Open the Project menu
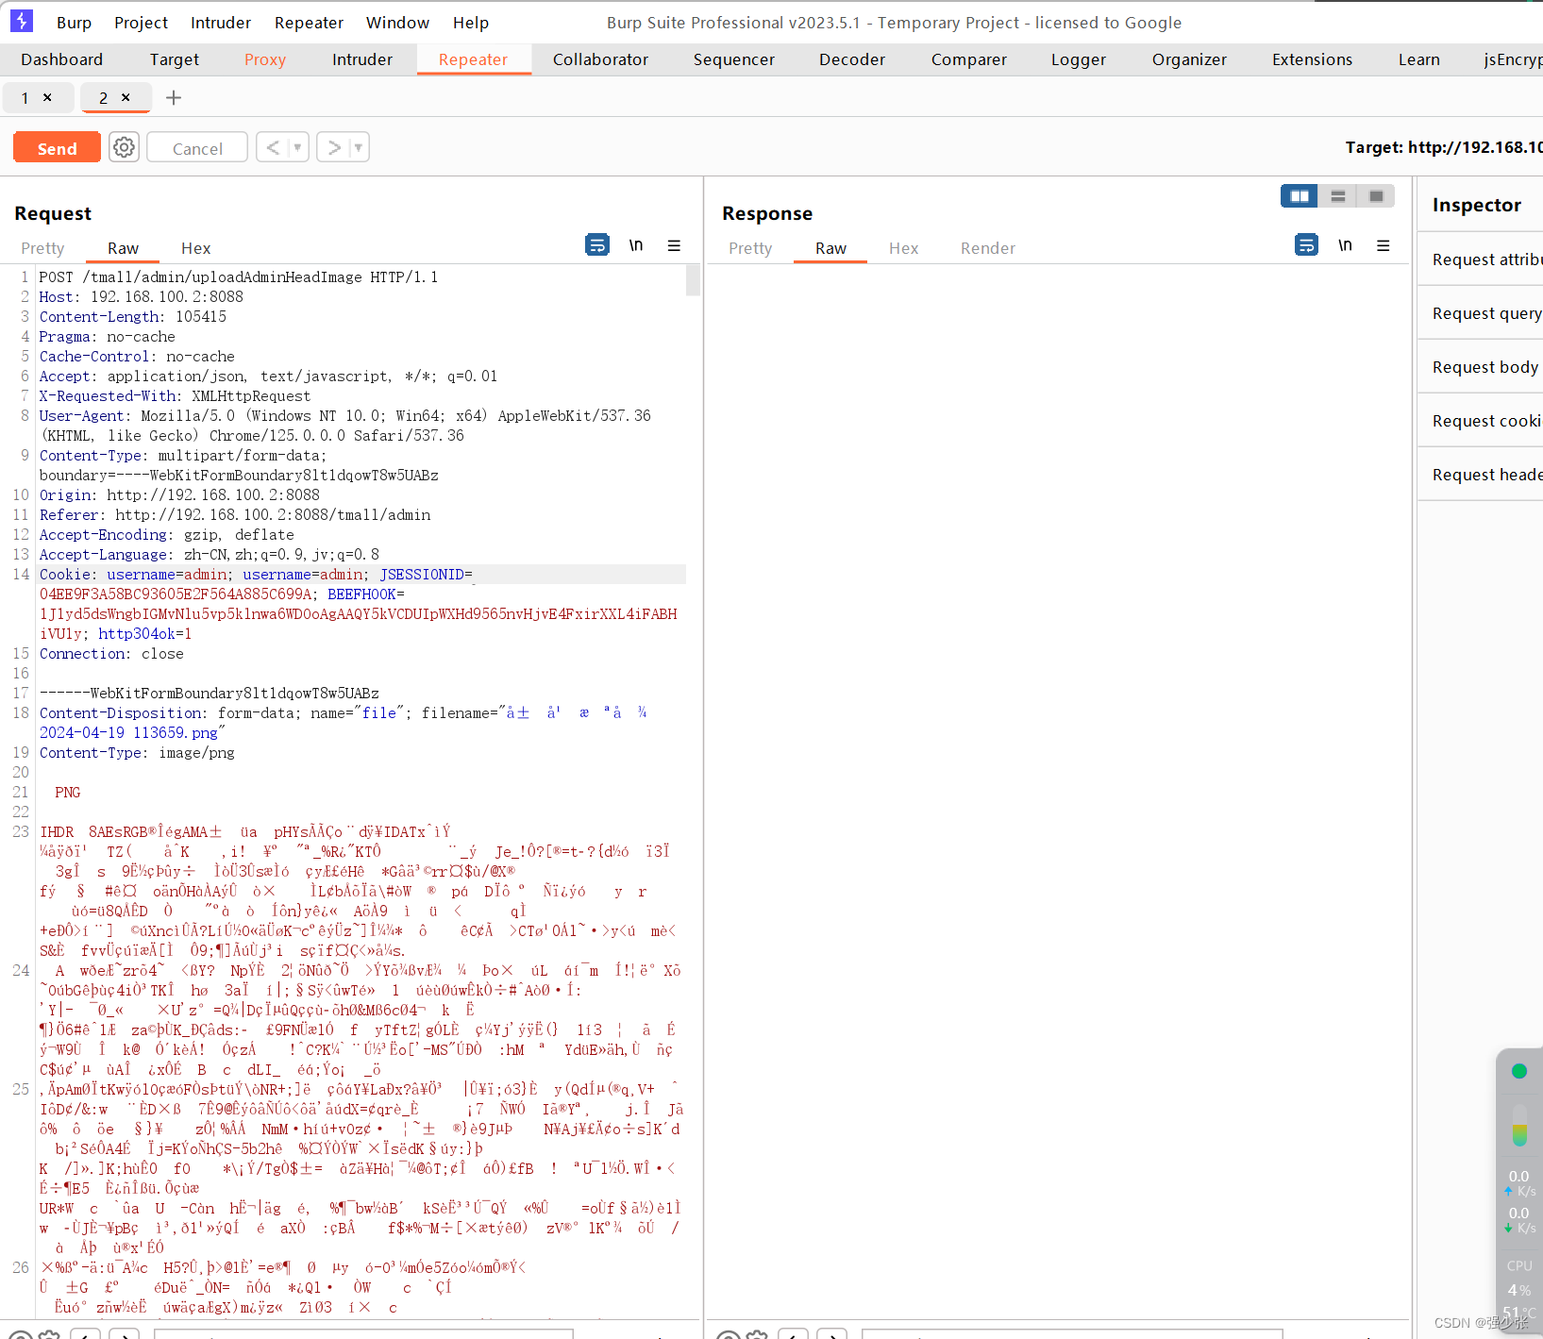This screenshot has width=1543, height=1339. click(x=141, y=23)
